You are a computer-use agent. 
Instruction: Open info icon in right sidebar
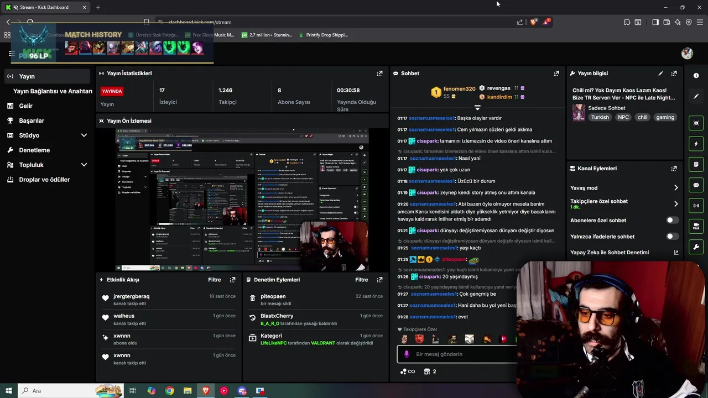click(x=696, y=76)
